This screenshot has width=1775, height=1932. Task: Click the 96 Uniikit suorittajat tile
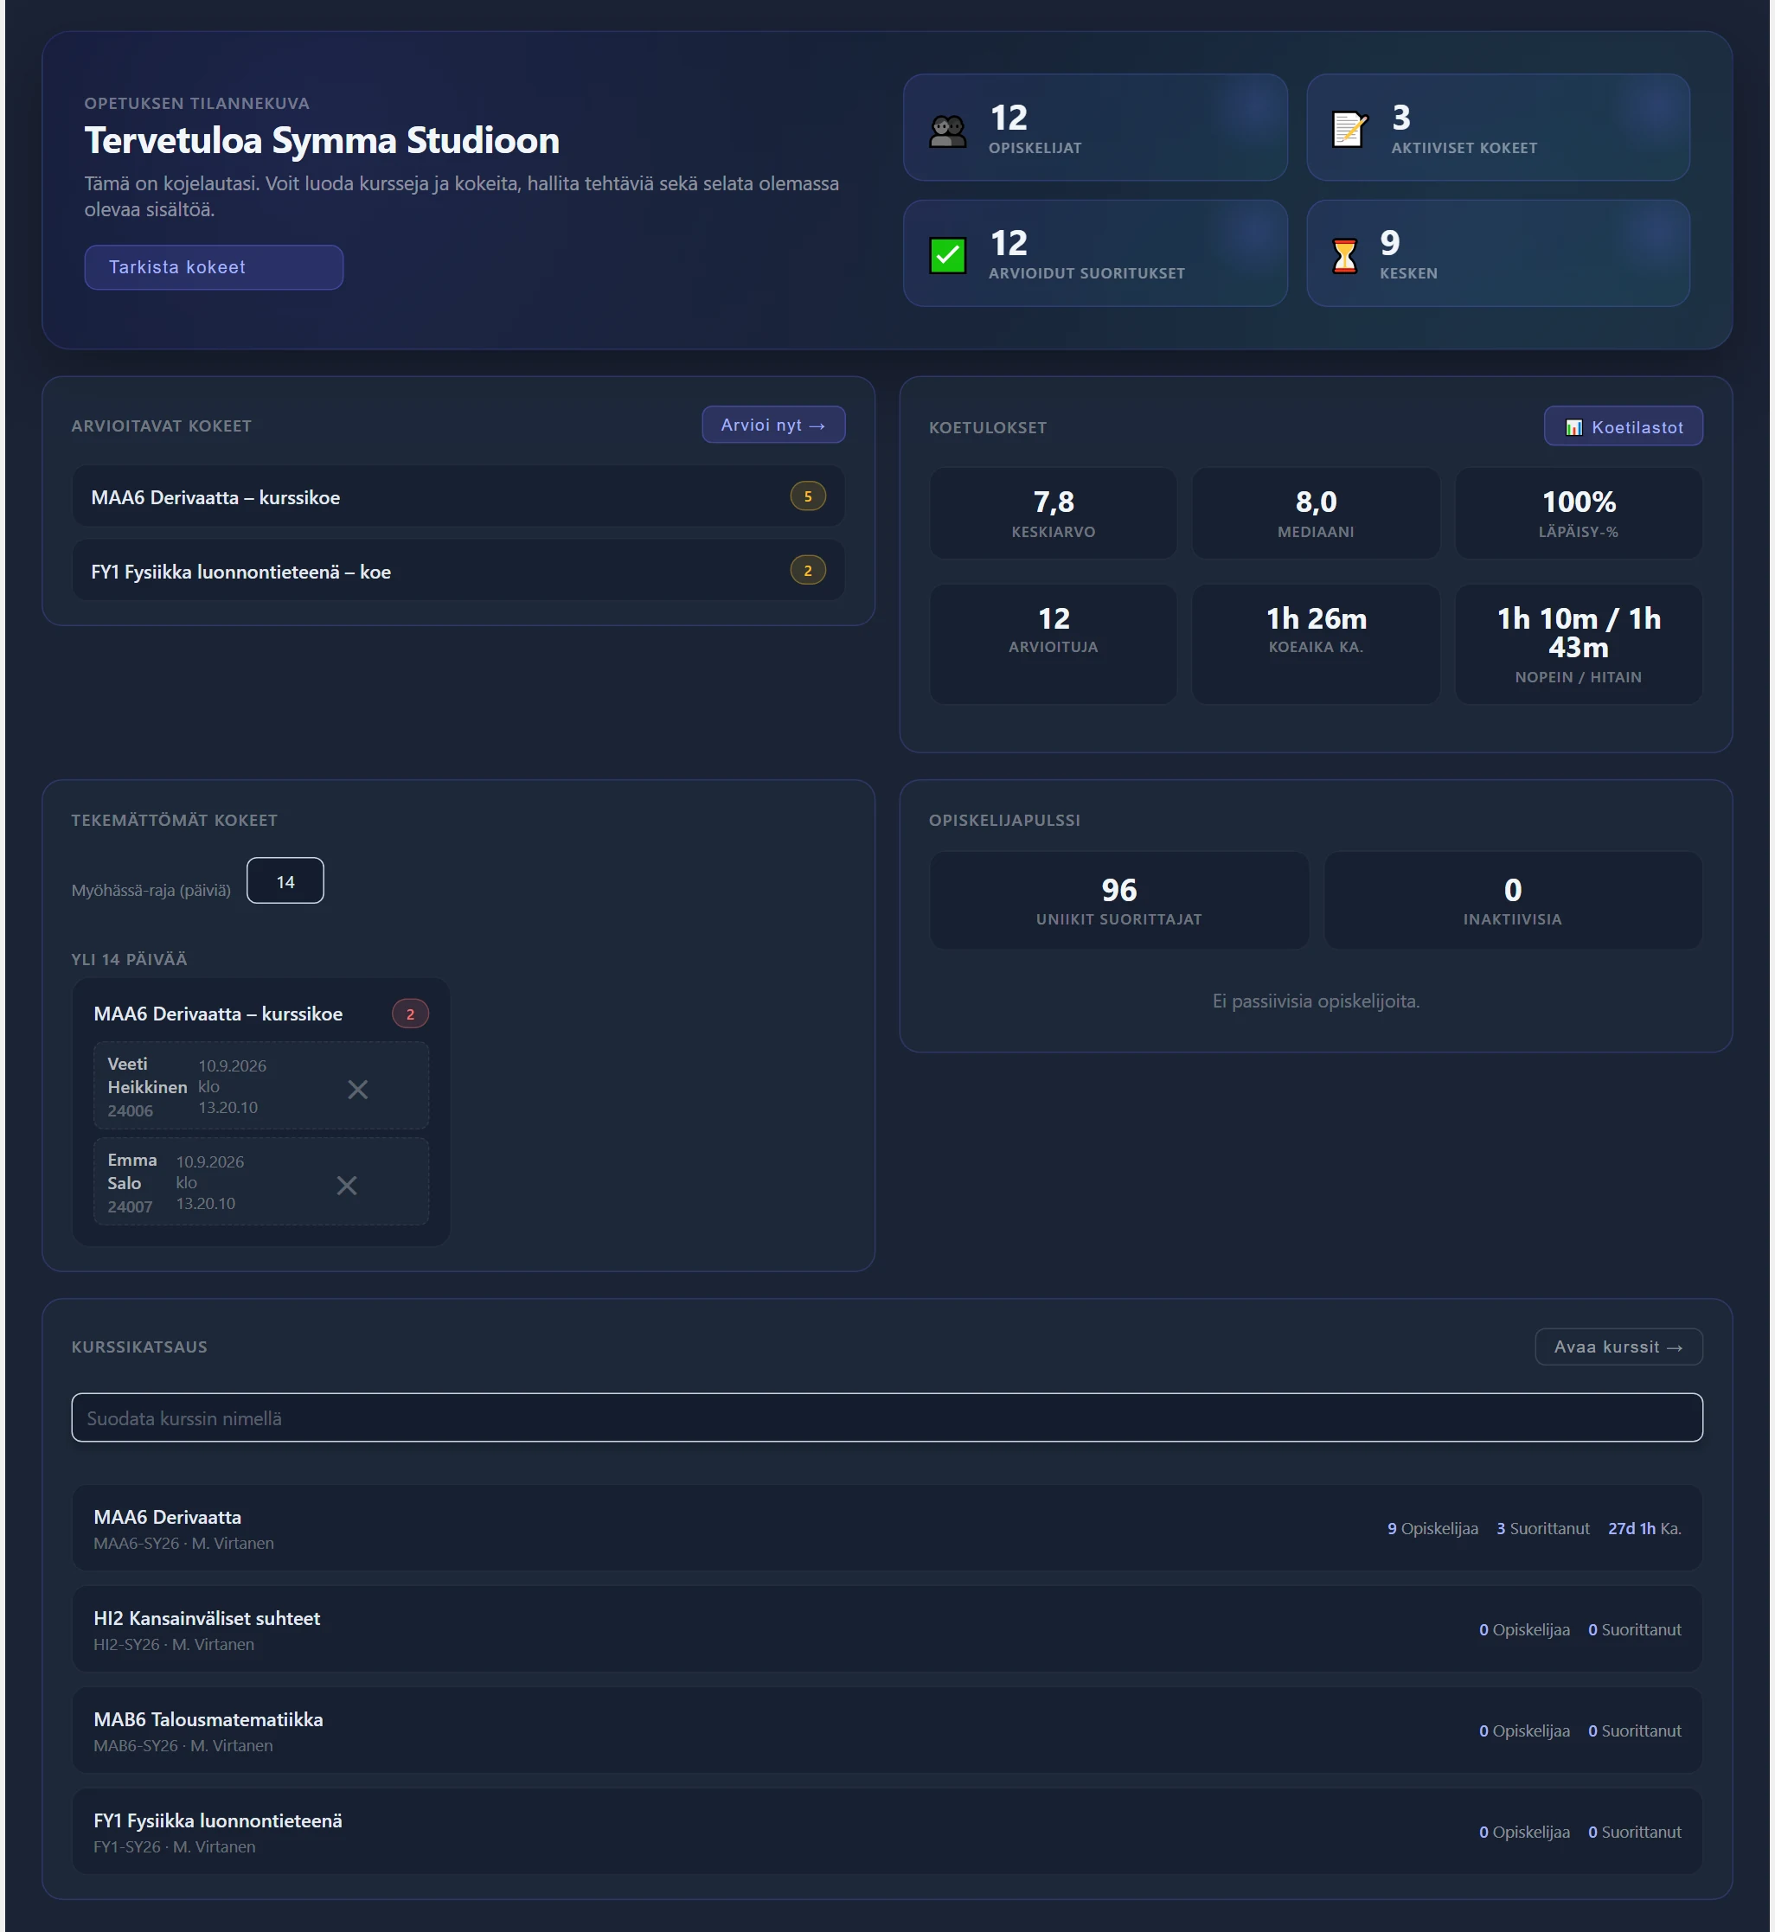1119,900
